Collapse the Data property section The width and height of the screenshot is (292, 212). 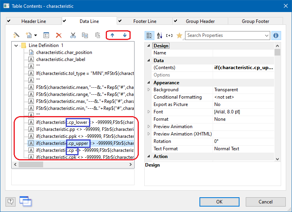[x=149, y=60]
